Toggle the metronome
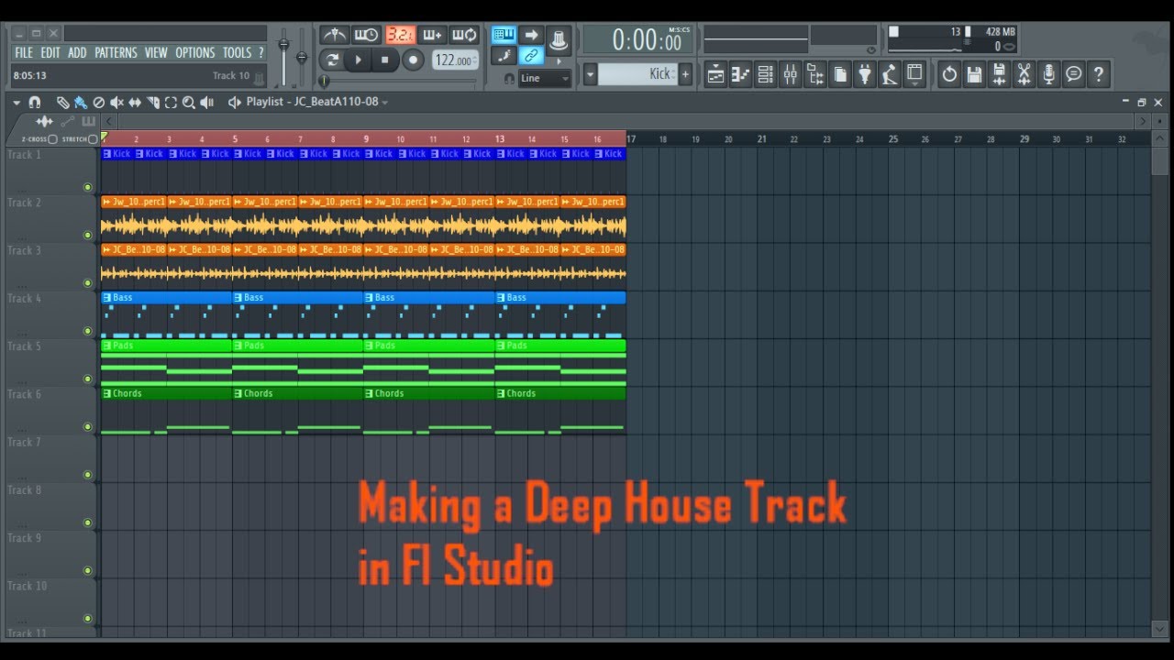The image size is (1174, 660). [334, 35]
